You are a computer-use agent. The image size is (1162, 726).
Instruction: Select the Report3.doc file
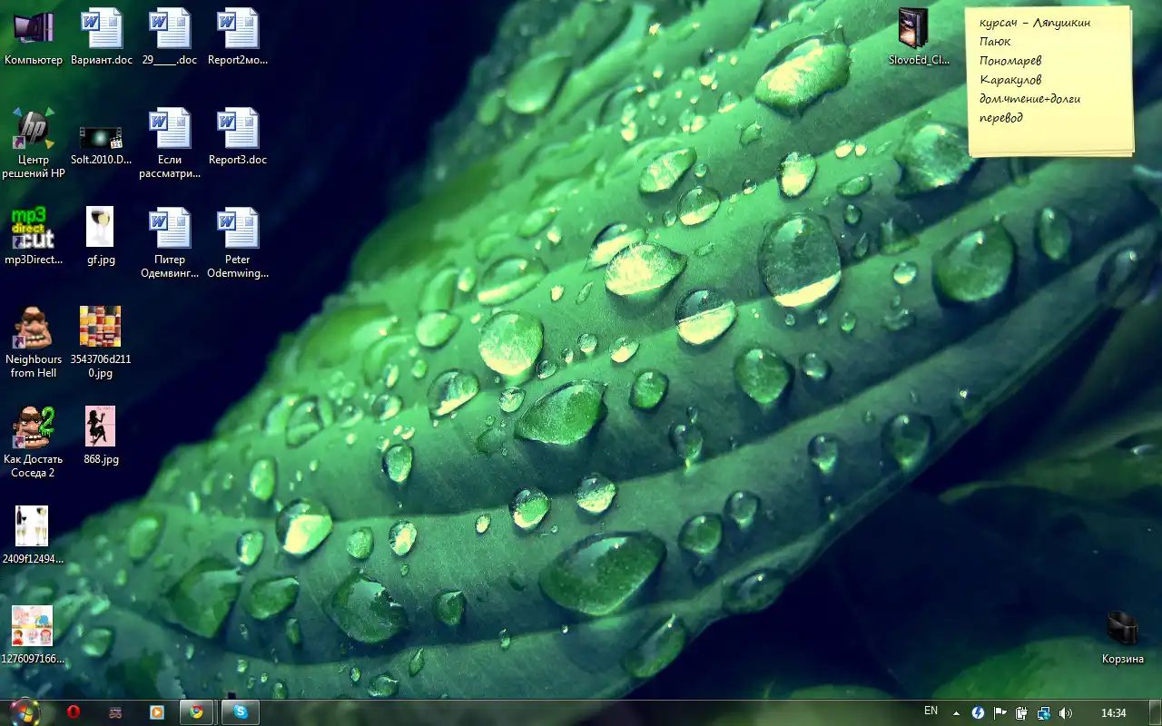(238, 136)
